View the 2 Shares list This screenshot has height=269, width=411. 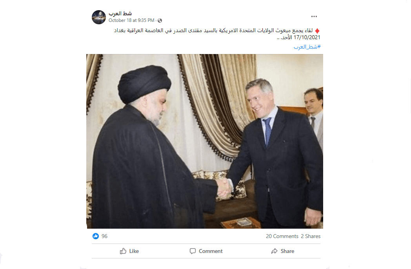(311, 236)
